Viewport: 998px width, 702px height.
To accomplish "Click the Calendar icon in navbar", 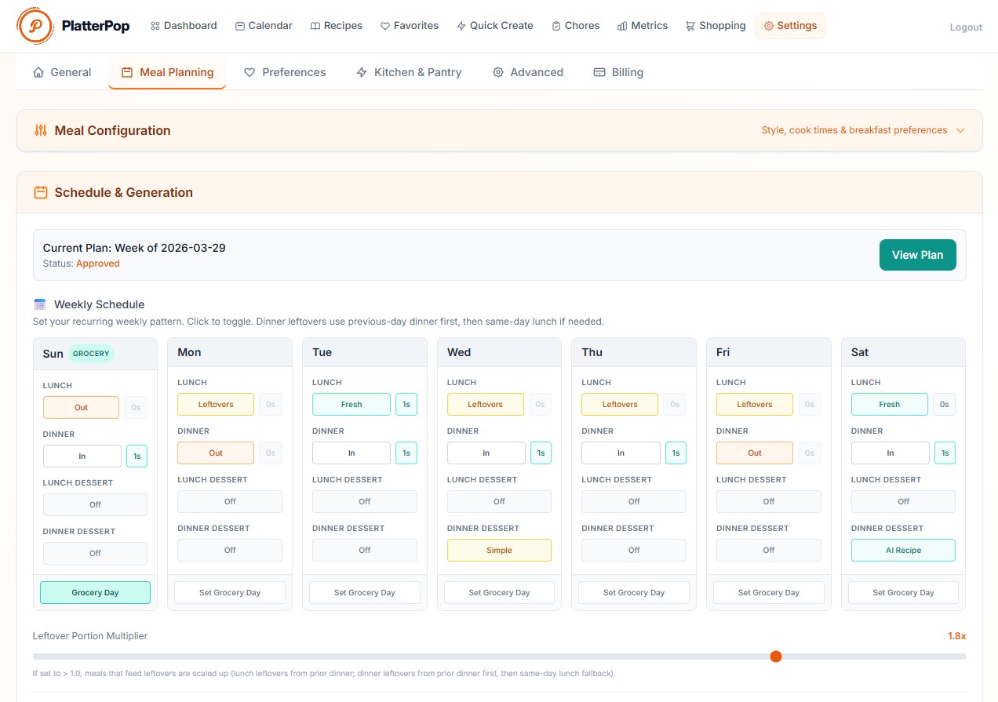I will tap(240, 26).
